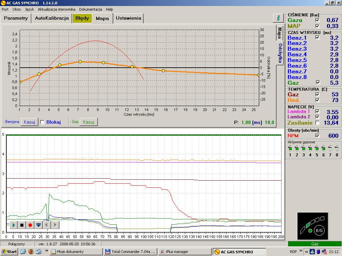
Task: Toggle the Gazu pressure checkbox
Action: [317, 20]
